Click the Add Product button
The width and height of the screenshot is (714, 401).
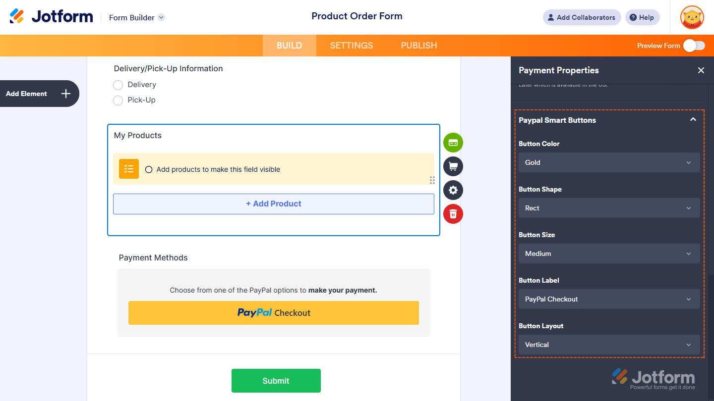pos(273,204)
